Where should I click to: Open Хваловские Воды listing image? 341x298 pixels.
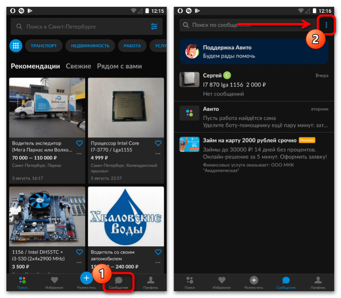126,217
